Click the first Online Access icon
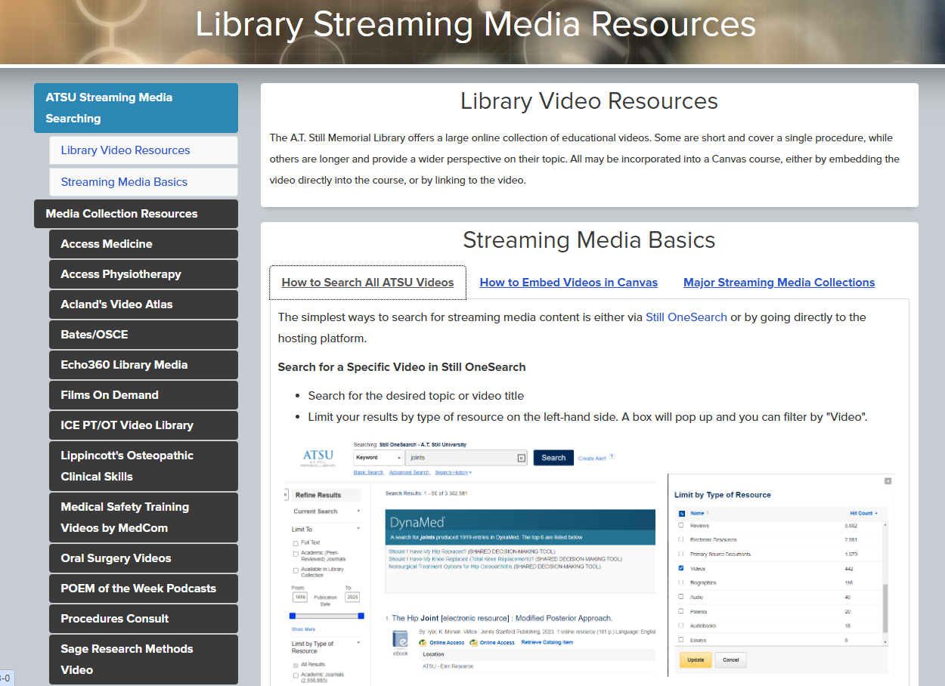Screen dimensions: 945x686 point(423,642)
